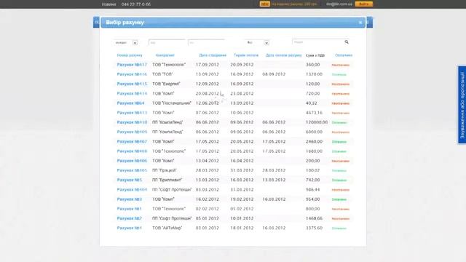Click phone number 044 22-77-0-66

[x=136, y=4]
